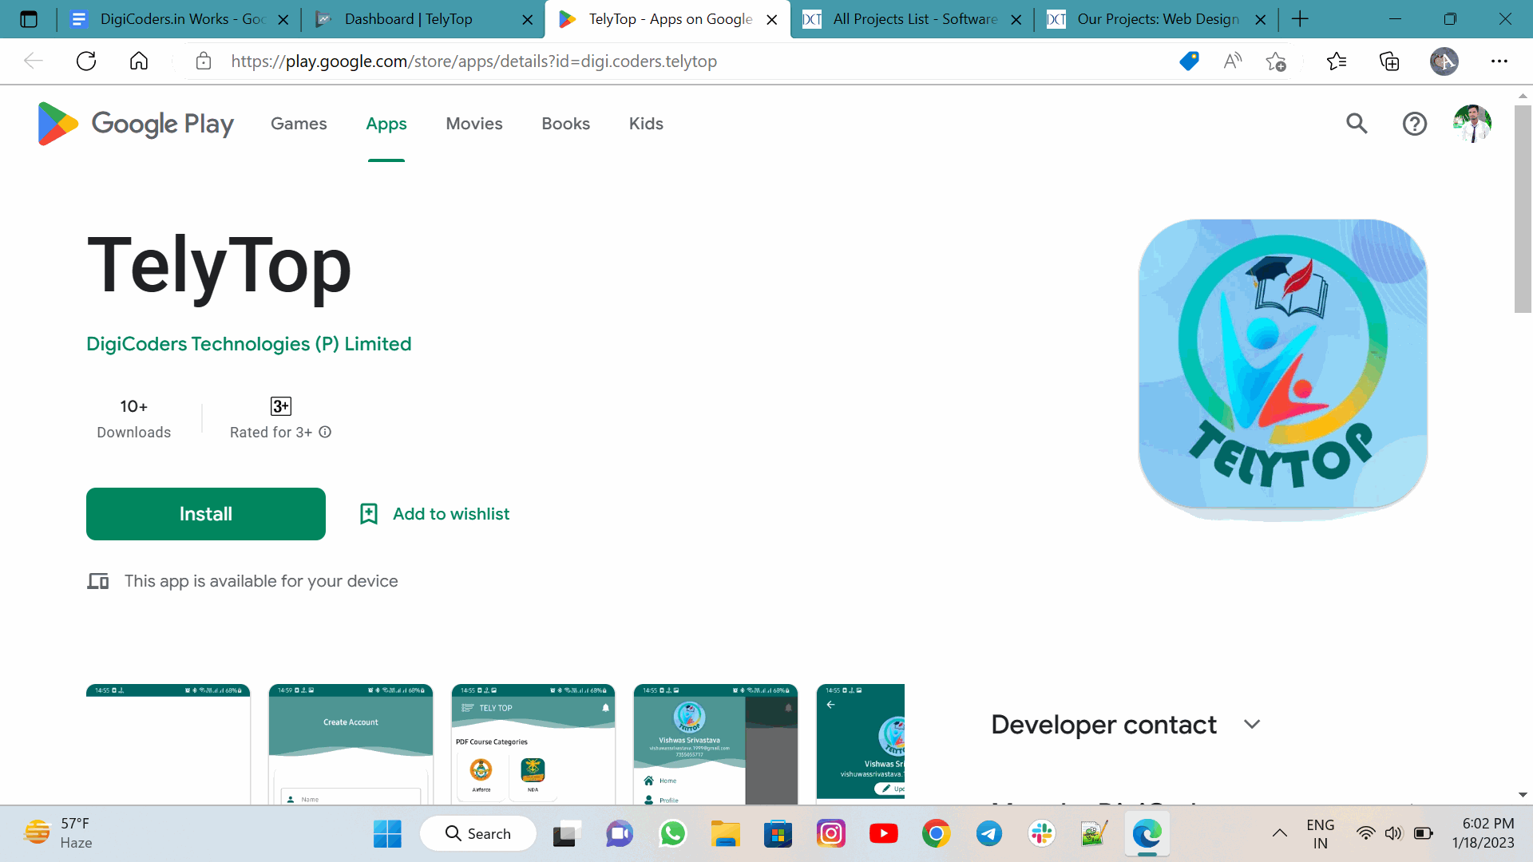Open the PDF Course Categories screenshot
The width and height of the screenshot is (1533, 862).
(533, 744)
